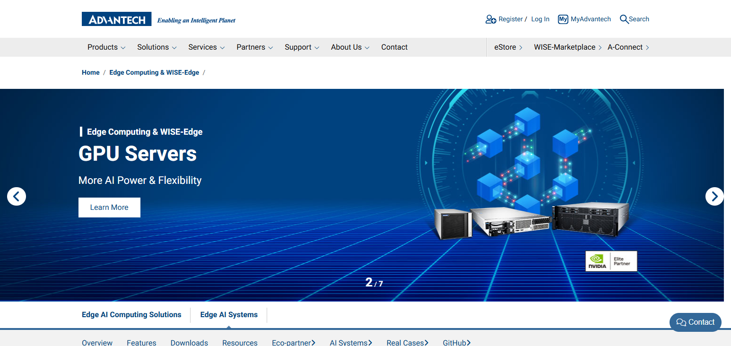This screenshot has height=346, width=731.
Task: Go to Home breadcrumb
Action: tap(91, 72)
